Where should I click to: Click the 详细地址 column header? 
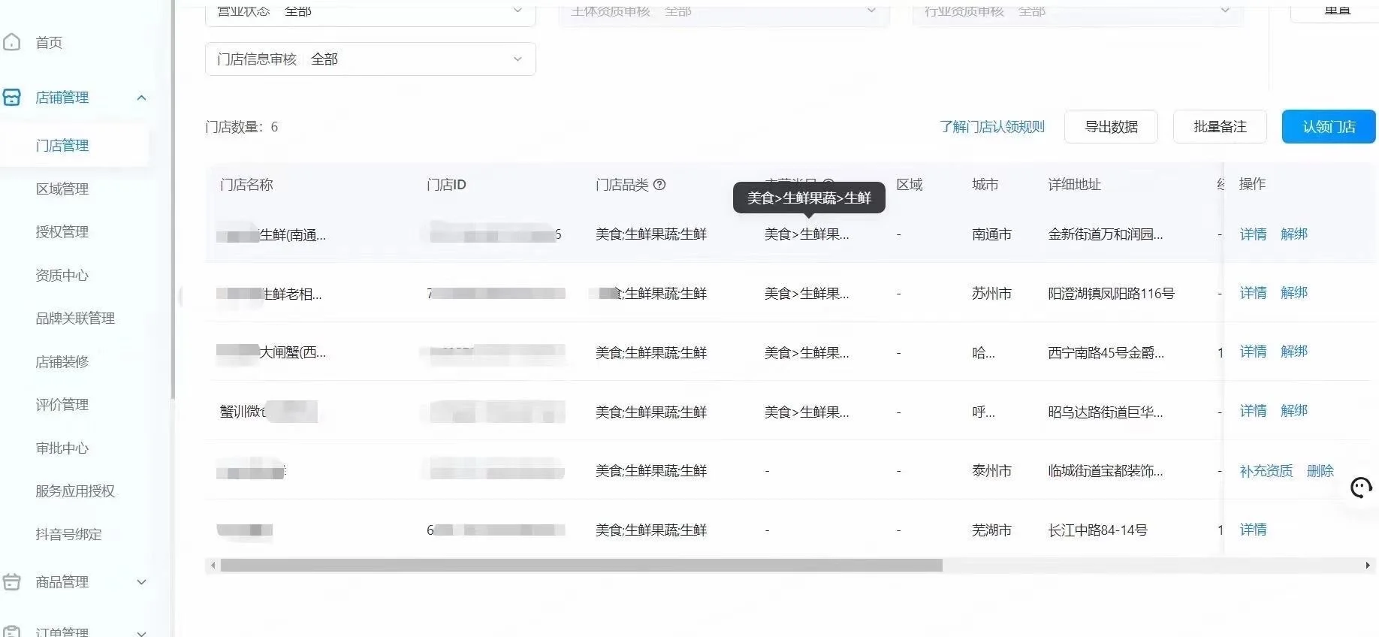1074,185
